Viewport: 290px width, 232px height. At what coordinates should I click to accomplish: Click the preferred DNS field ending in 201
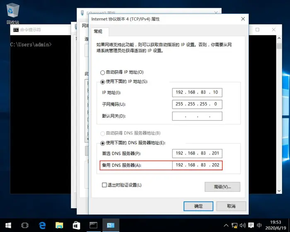click(x=197, y=154)
